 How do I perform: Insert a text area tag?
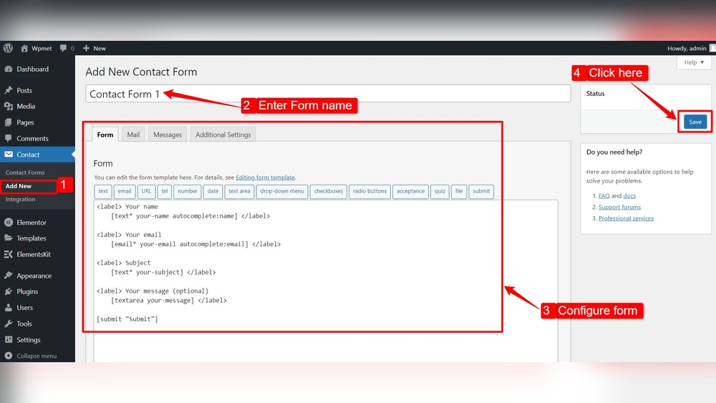[x=239, y=191]
